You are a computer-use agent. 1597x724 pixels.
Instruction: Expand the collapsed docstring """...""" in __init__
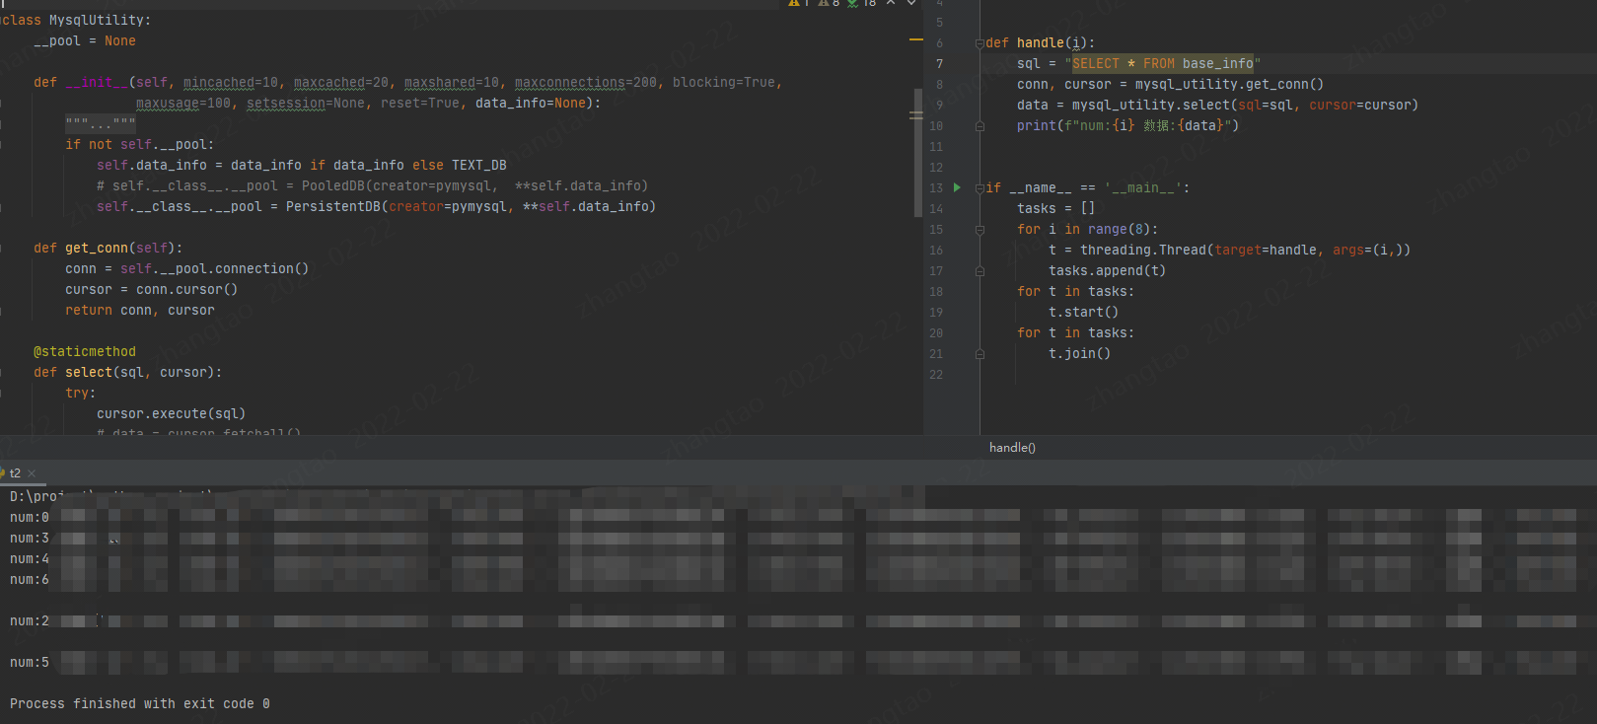(101, 123)
